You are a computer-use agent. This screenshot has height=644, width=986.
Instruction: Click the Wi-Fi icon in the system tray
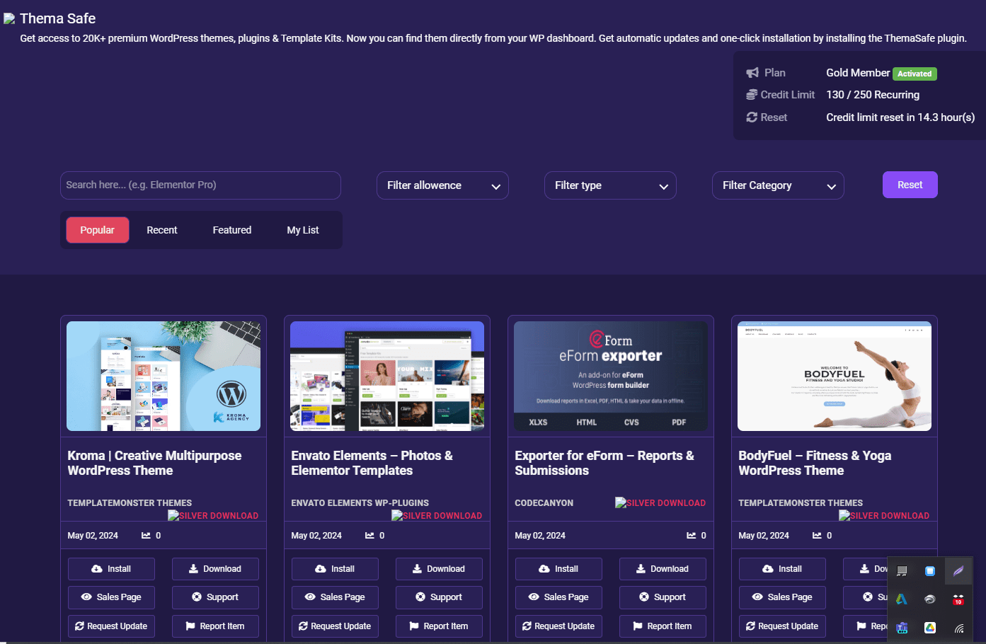click(x=958, y=627)
